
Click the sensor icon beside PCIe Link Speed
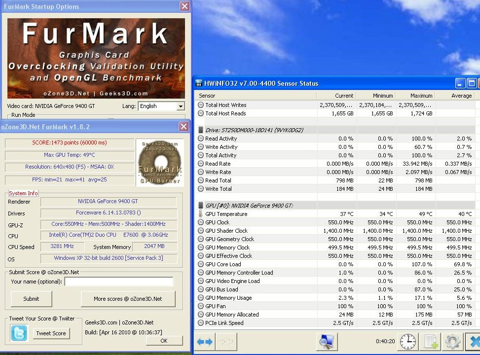(x=200, y=323)
